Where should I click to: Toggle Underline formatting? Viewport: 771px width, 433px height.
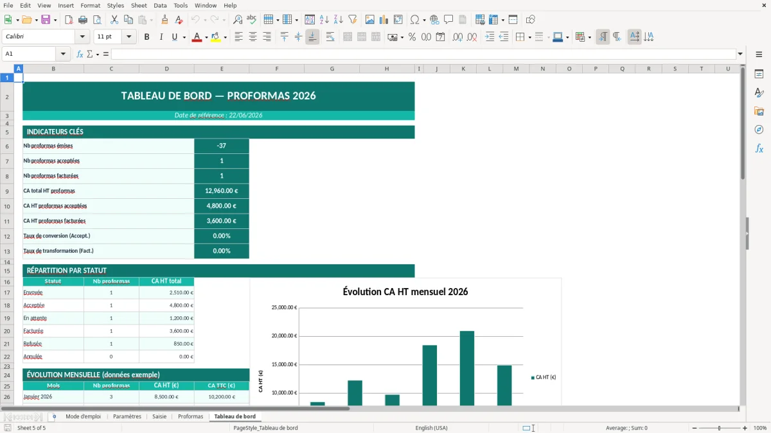pyautogui.click(x=175, y=37)
